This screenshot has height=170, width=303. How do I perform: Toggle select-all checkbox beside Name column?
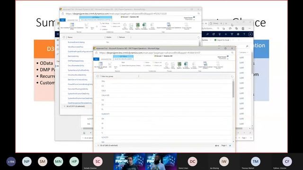[x=64, y=37]
